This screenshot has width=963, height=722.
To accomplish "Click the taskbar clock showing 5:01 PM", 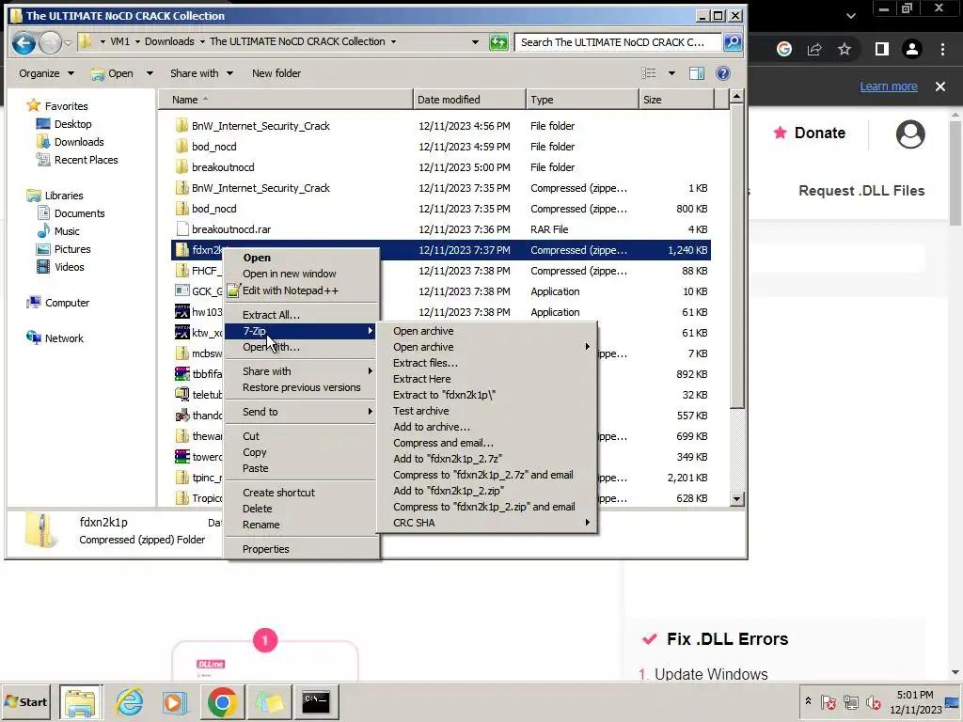I will (915, 701).
